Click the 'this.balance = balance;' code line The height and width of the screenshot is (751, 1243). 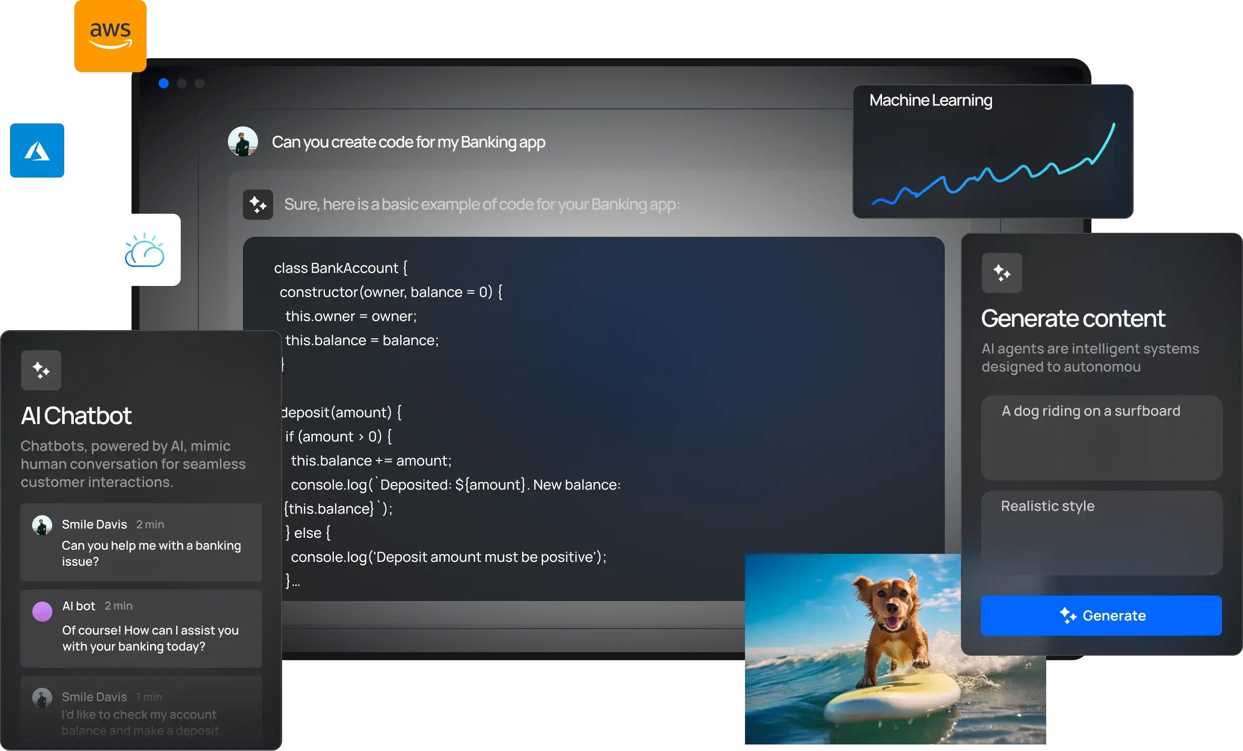[x=361, y=341]
